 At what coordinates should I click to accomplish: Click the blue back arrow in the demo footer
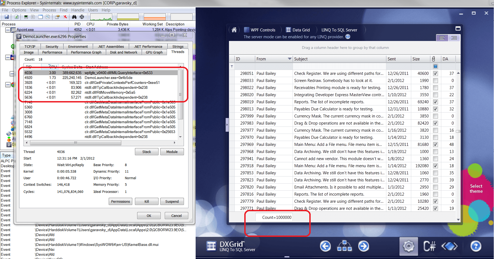coord(325,246)
